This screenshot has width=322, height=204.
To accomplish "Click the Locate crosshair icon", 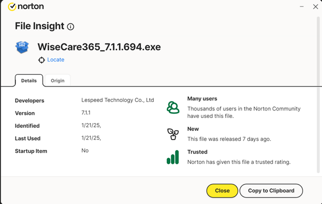I will 41,60.
